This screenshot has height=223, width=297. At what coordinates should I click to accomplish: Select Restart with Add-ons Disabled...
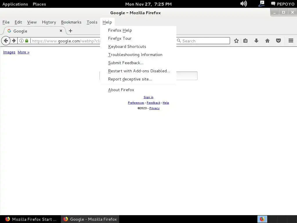coord(138,71)
